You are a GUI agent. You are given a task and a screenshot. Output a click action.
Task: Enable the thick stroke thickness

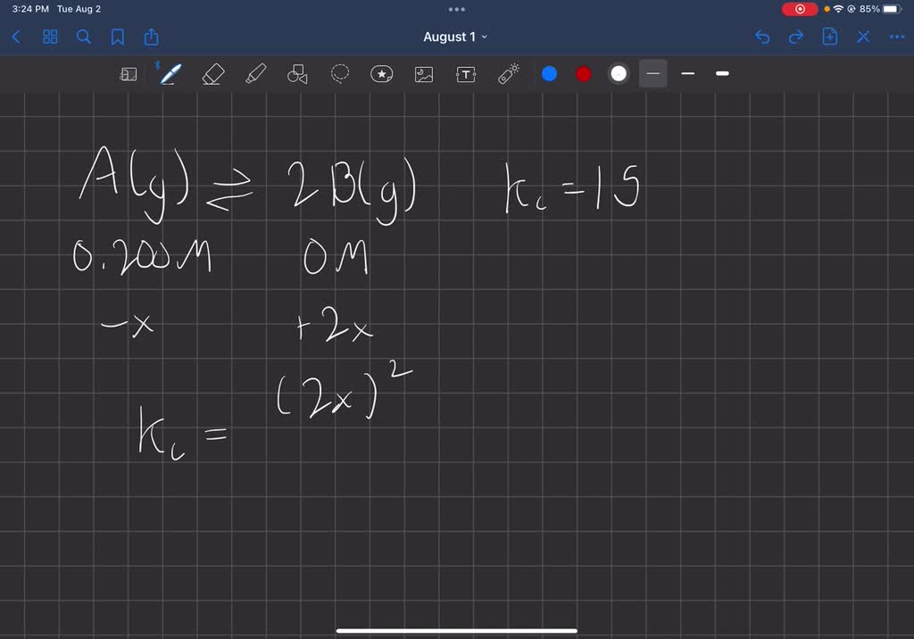tap(722, 74)
